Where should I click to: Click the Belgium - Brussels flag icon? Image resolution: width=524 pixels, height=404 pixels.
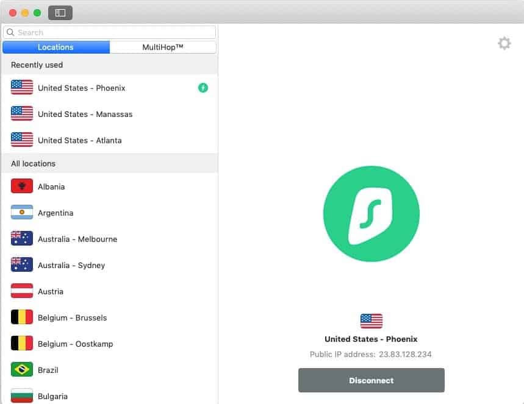tap(22, 317)
